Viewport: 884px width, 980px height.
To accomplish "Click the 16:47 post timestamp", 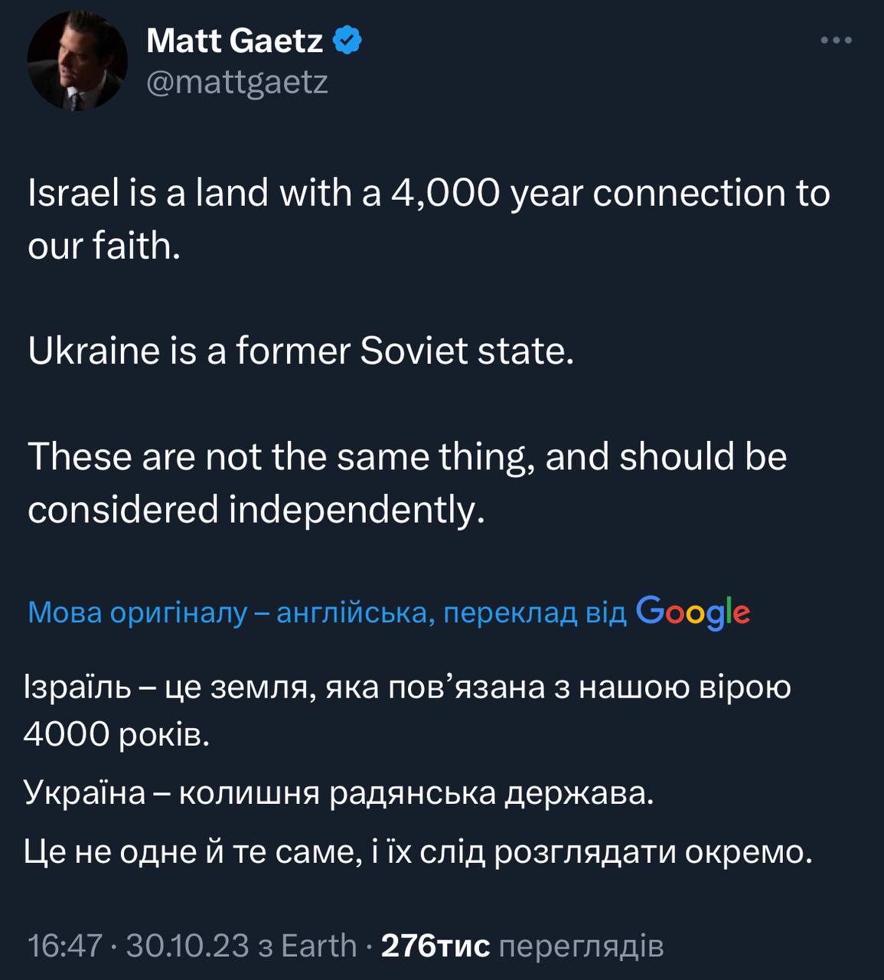I will click(64, 946).
